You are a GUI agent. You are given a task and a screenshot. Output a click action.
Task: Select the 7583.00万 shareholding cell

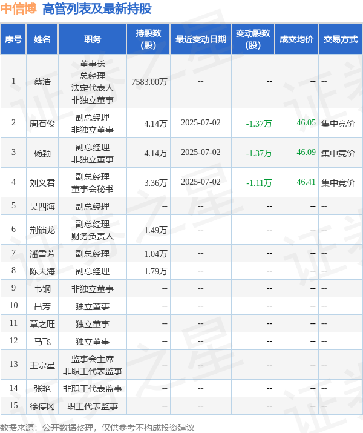pos(149,82)
